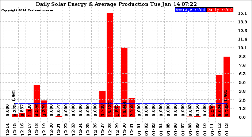Image resolution: width=252 pixels, height=137 pixels.
Task: Click the x-axis date label 12-28
Action: (110, 130)
